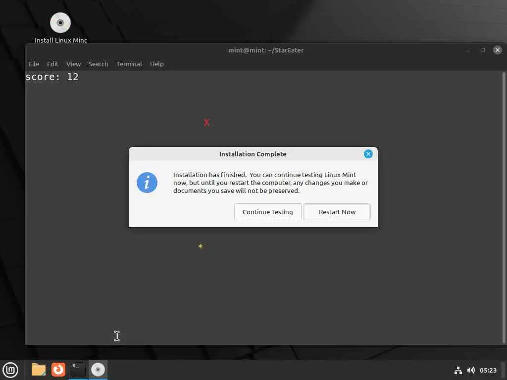Click the 'score: 12' text in the terminal
507x380 pixels.
point(52,77)
